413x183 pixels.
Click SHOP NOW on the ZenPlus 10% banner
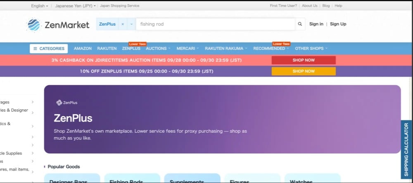[x=304, y=71]
